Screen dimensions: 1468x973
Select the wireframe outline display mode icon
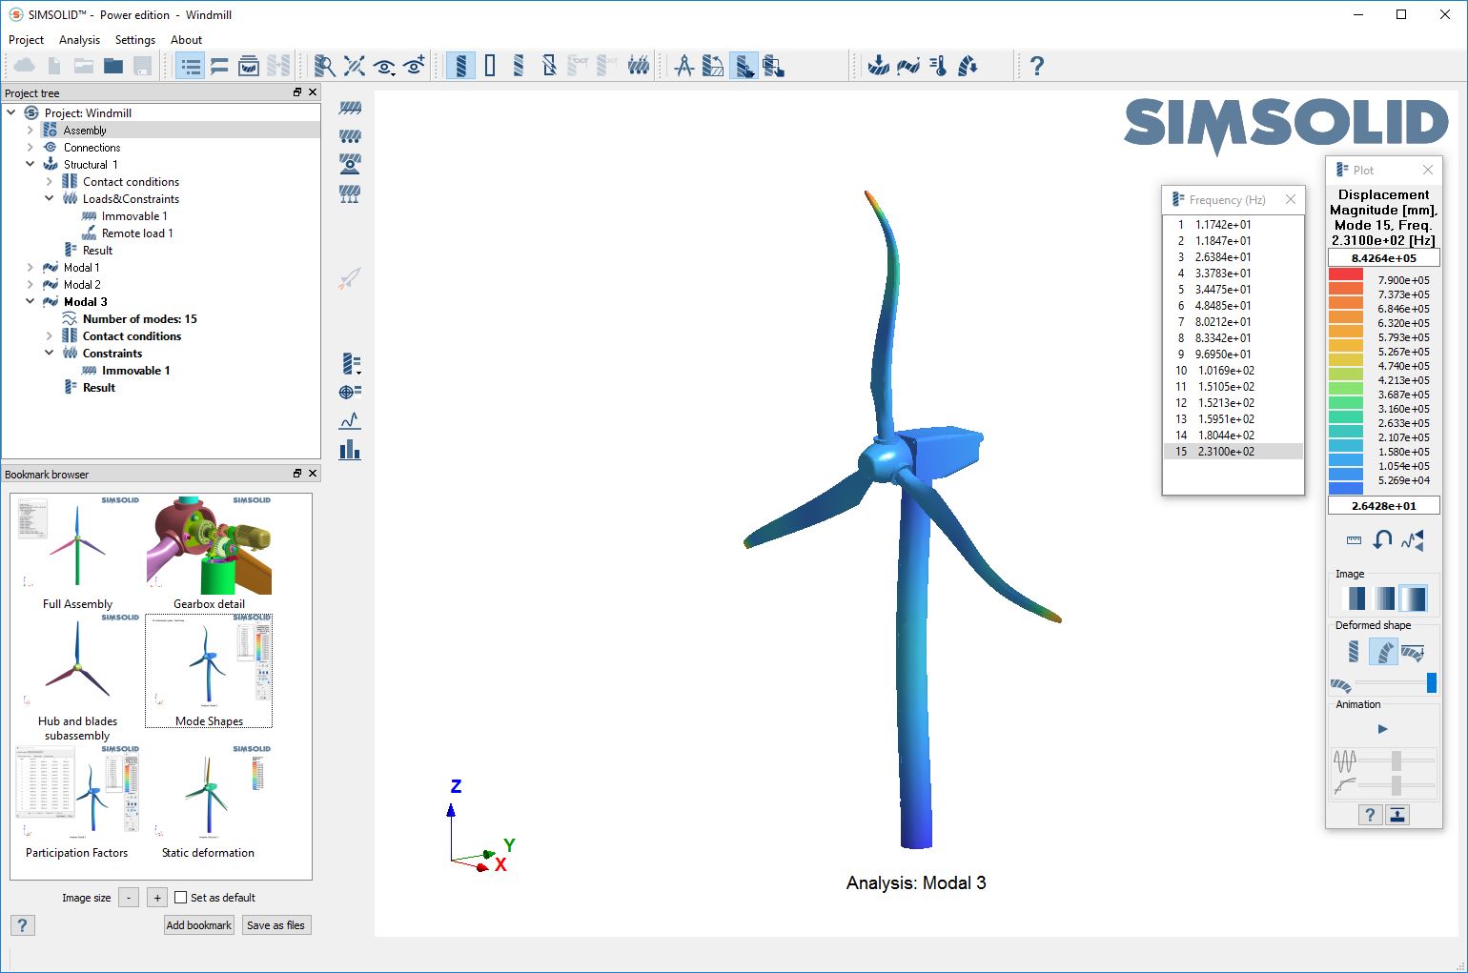[490, 66]
